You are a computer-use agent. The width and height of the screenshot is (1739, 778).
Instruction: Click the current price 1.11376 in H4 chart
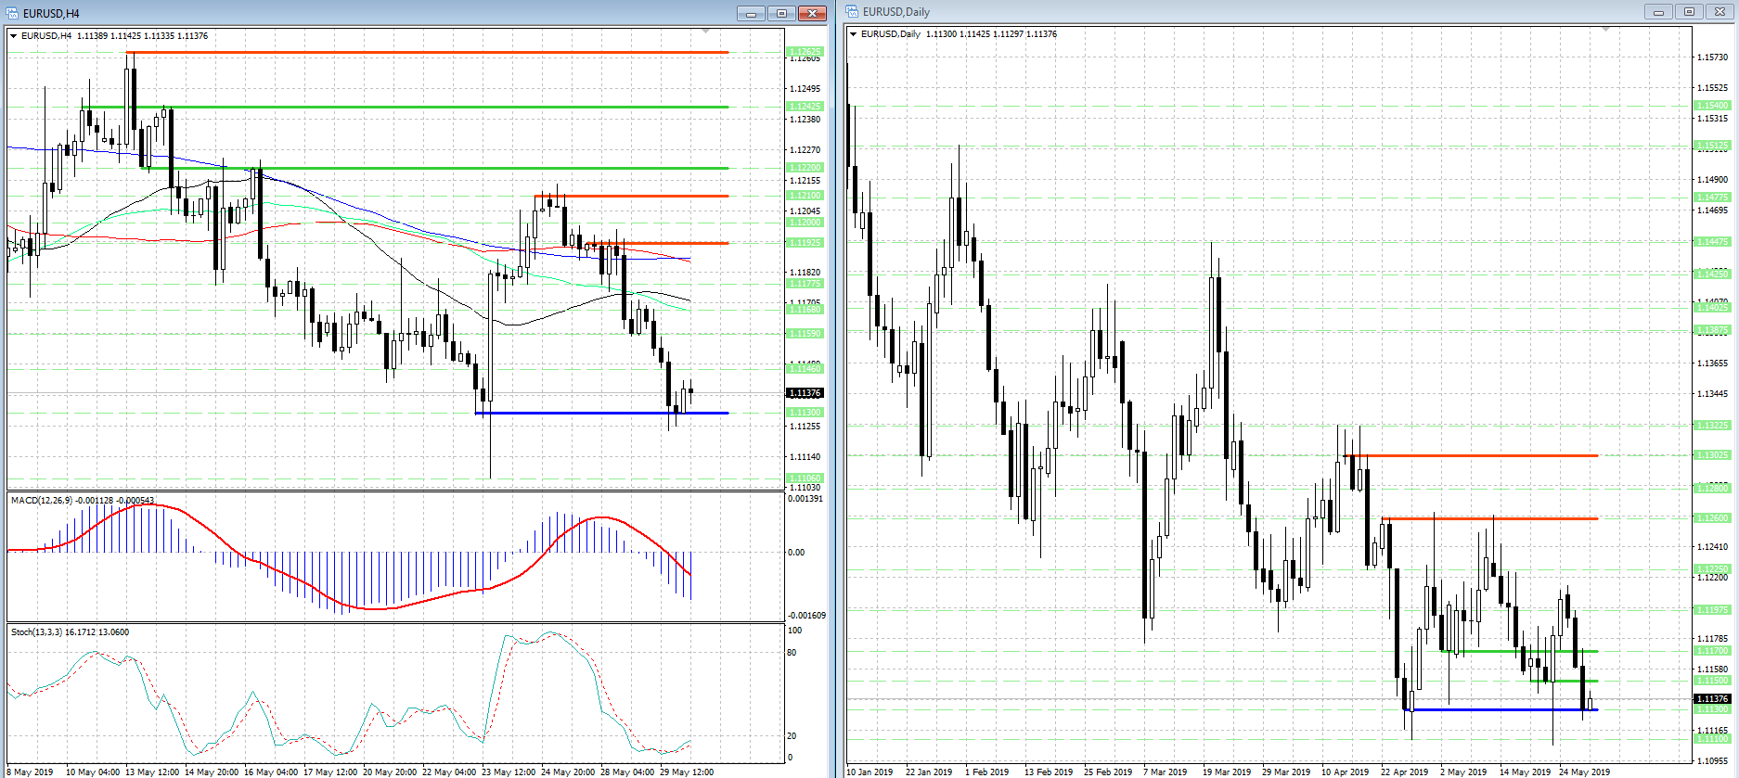(x=805, y=393)
